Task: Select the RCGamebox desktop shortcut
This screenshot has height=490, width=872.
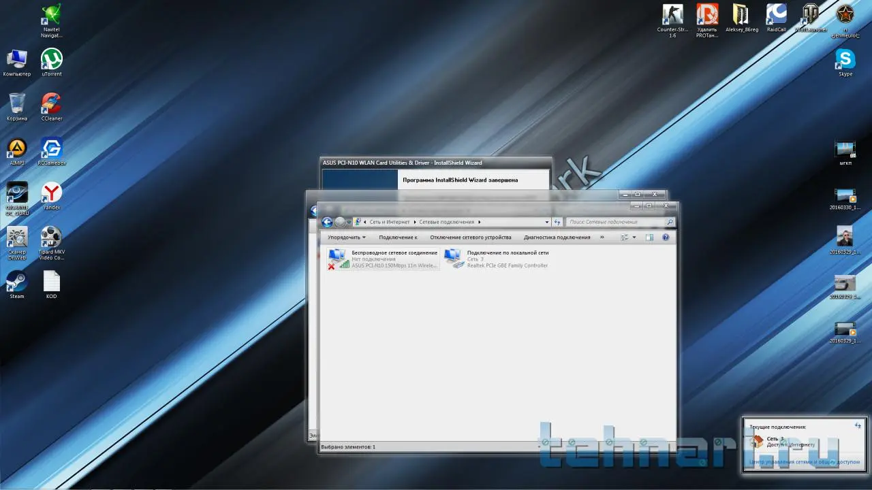Action: pyautogui.click(x=52, y=152)
